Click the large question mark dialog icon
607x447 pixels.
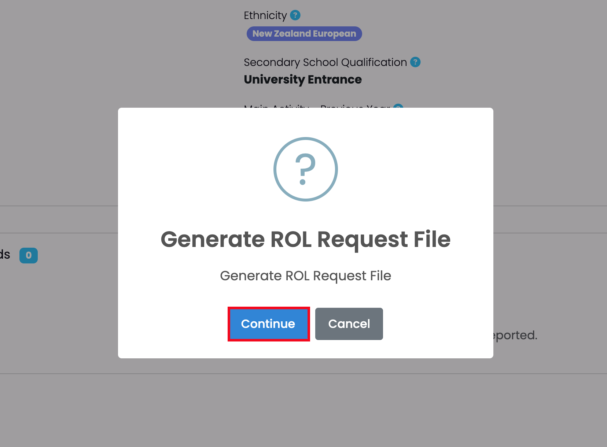point(305,169)
